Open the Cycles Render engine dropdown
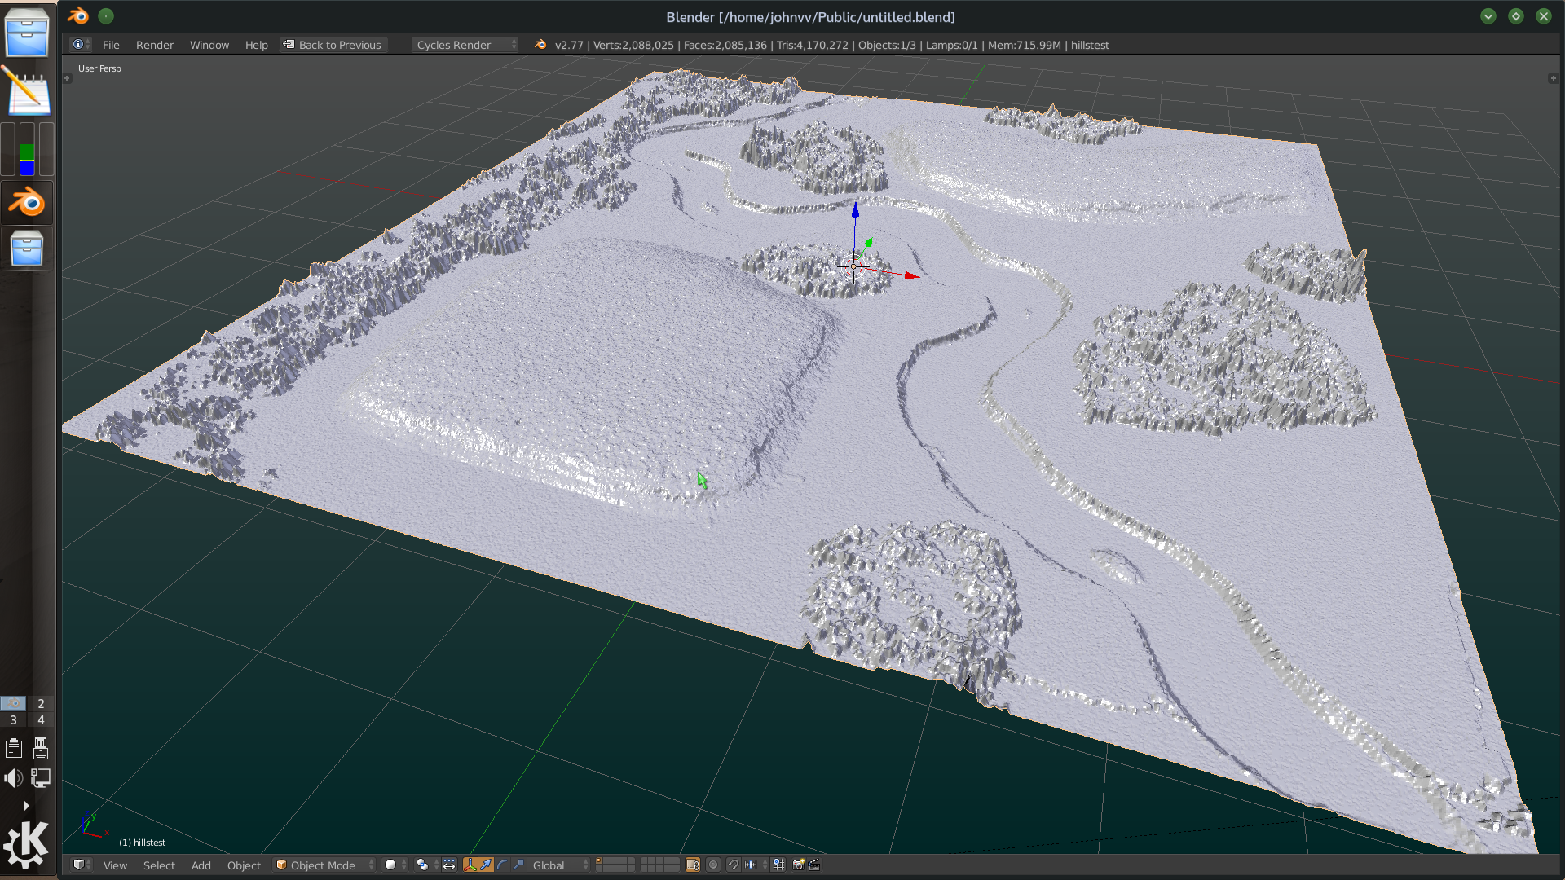Viewport: 1565px width, 880px height. 465,45
